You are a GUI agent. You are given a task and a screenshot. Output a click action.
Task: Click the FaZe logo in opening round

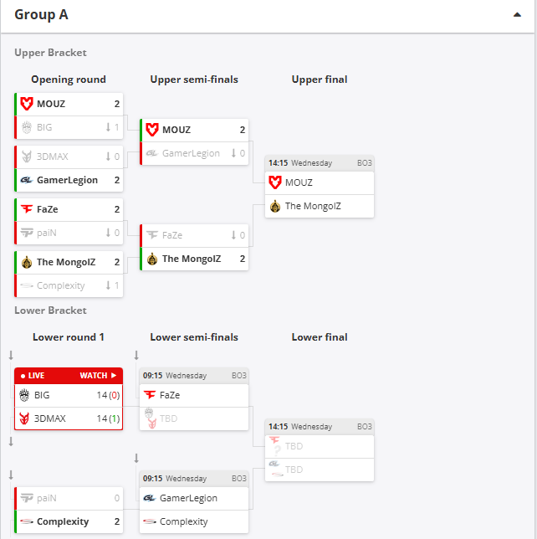tap(27, 209)
